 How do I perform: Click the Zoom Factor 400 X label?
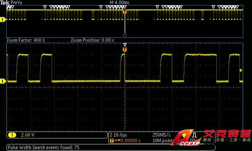26,40
